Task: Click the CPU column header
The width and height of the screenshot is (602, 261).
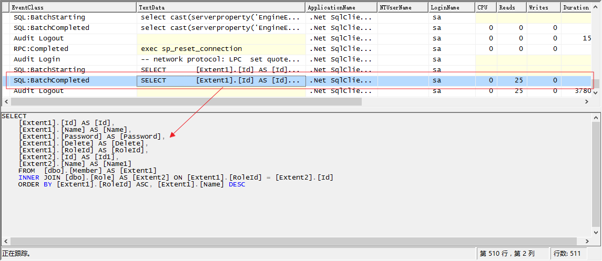Action: 486,7
